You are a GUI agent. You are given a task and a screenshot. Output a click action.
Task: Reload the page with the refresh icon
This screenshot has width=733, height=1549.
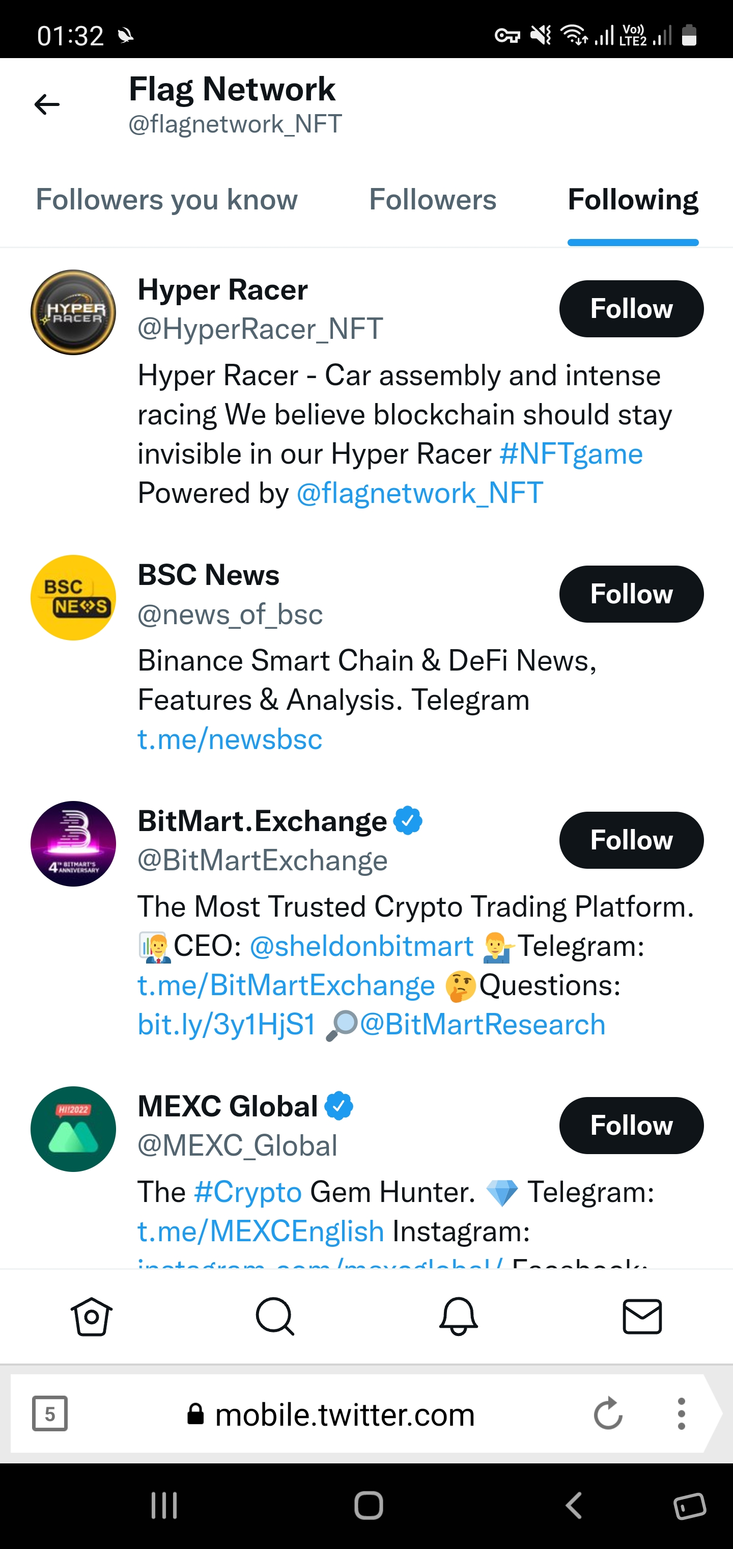click(608, 1413)
